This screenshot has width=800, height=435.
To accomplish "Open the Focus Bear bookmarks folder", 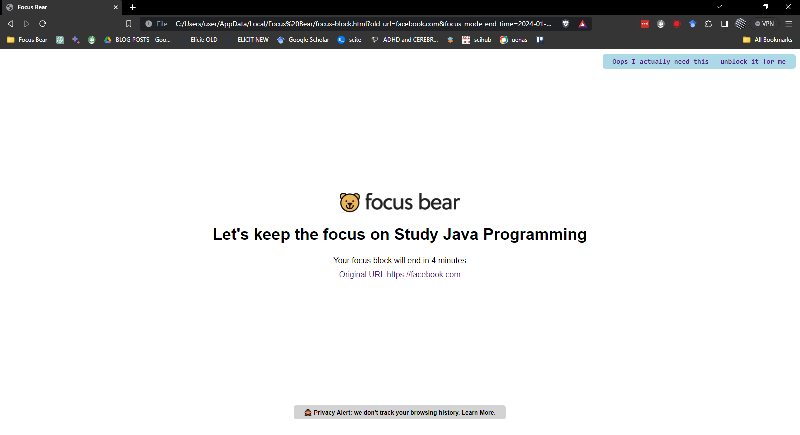I will (27, 40).
